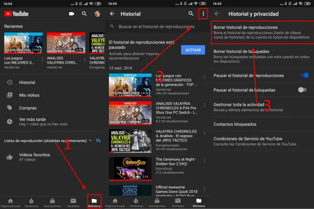The image size is (314, 209).
Task: Click search icon in the Historial header
Action: coord(191,14)
